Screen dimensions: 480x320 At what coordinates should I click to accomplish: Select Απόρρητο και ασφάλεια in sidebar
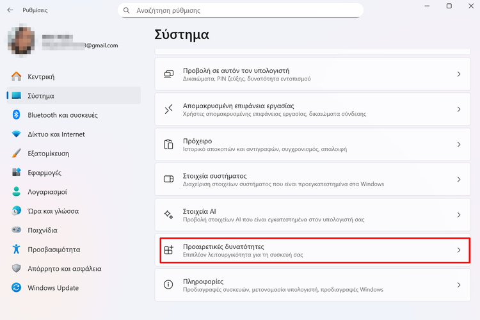64,269
